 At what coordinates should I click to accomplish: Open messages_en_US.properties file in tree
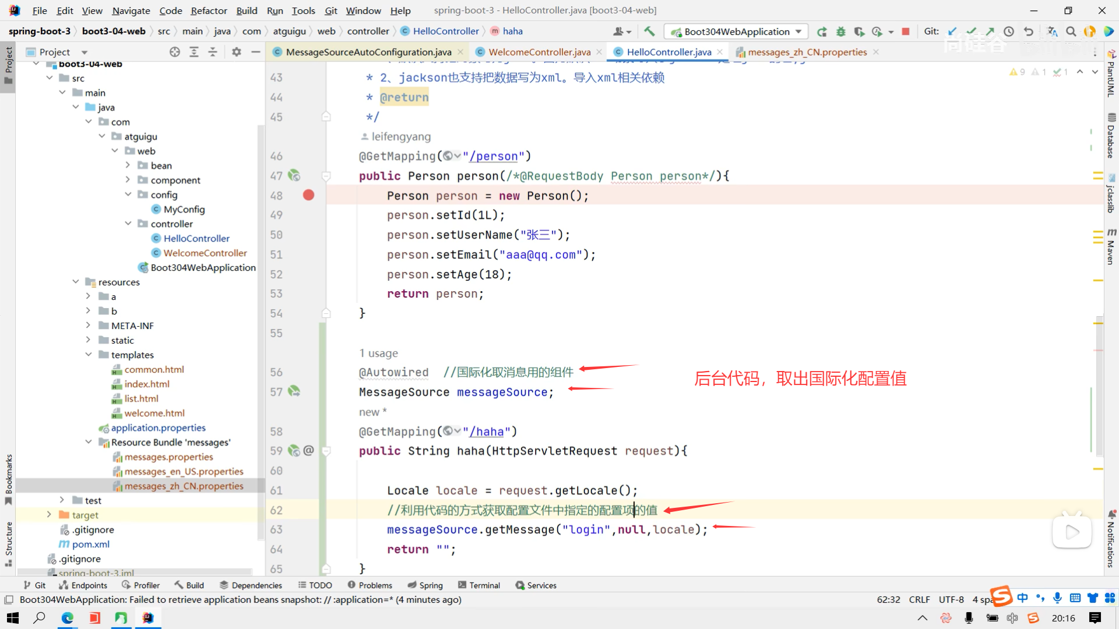pyautogui.click(x=184, y=471)
